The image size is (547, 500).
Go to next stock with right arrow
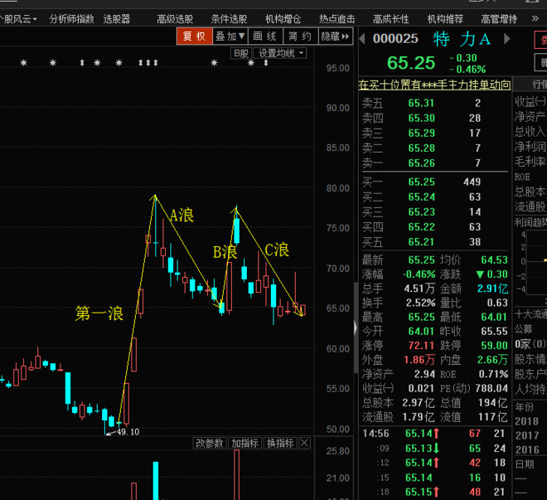coord(507,39)
